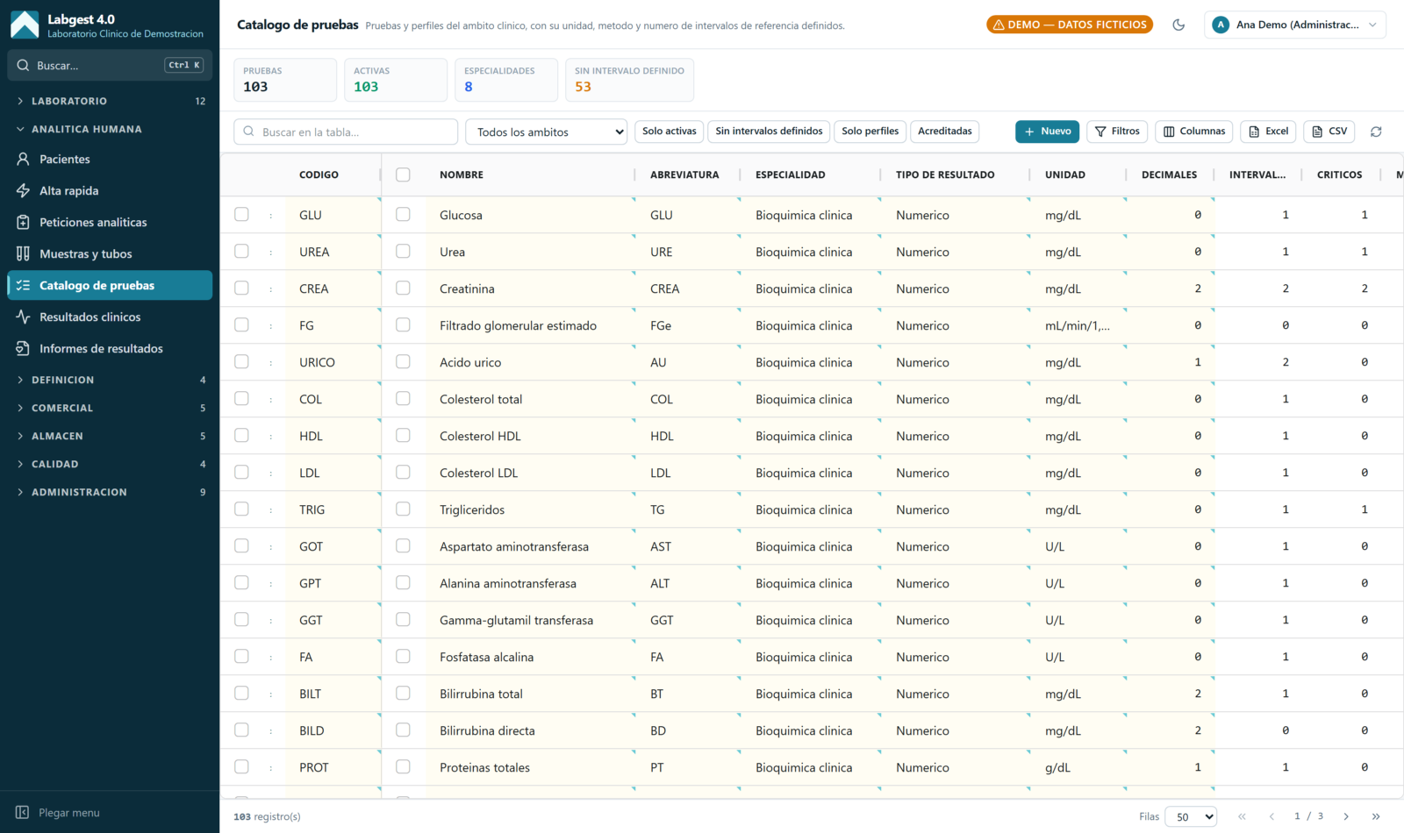The image size is (1404, 833).
Task: Tick the checkbox beside Creatinina name
Action: click(x=403, y=288)
